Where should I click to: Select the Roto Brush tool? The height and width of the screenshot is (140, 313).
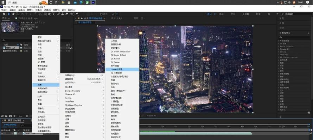[x=72, y=14]
